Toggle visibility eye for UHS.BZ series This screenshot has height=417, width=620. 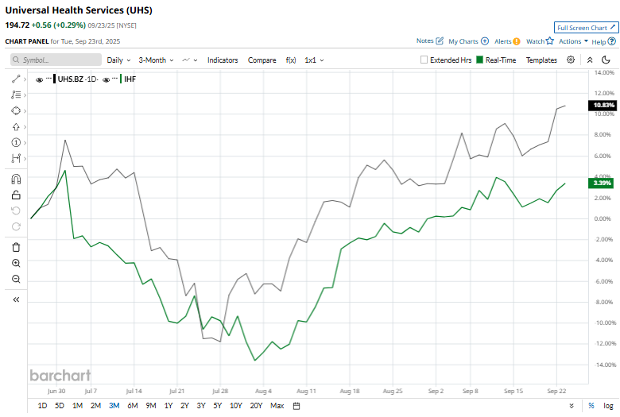(x=39, y=79)
